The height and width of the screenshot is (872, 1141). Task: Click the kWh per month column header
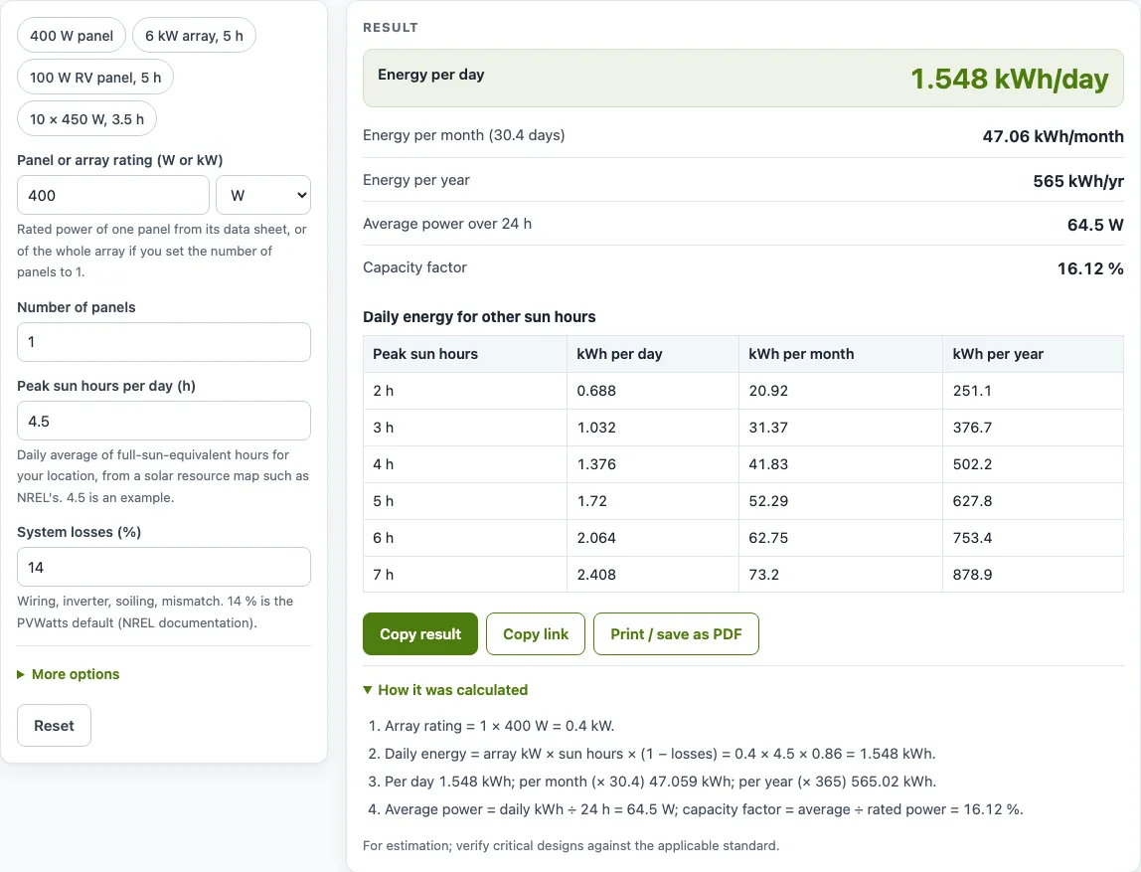point(841,354)
